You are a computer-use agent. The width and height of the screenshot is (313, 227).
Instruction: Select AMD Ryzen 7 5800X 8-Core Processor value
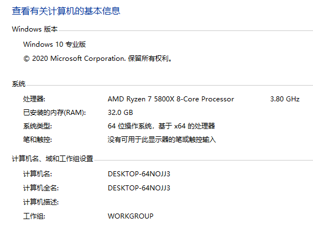(171, 99)
